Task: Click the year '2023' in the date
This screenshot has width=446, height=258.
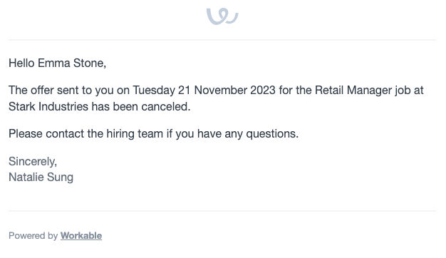Action: [263, 91]
